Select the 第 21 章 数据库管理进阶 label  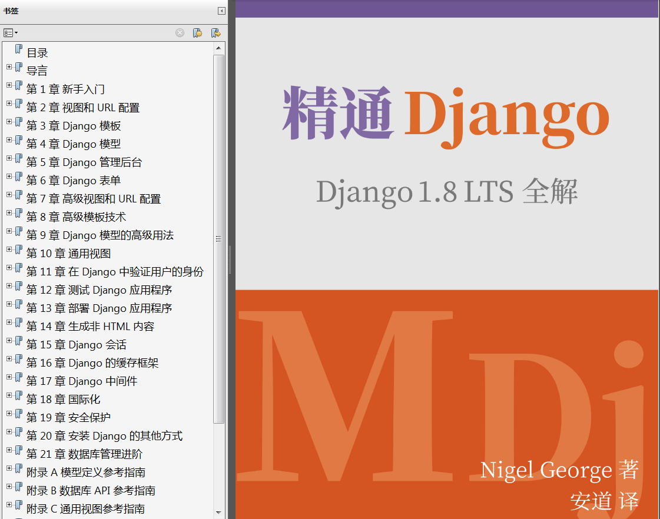tap(84, 454)
